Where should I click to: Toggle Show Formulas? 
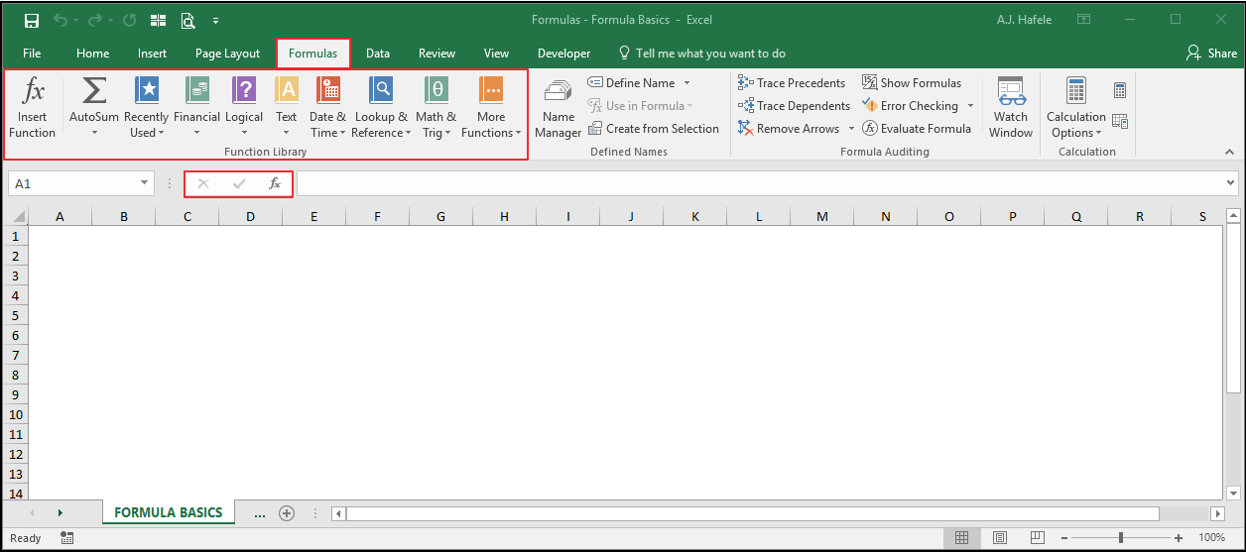tap(912, 83)
